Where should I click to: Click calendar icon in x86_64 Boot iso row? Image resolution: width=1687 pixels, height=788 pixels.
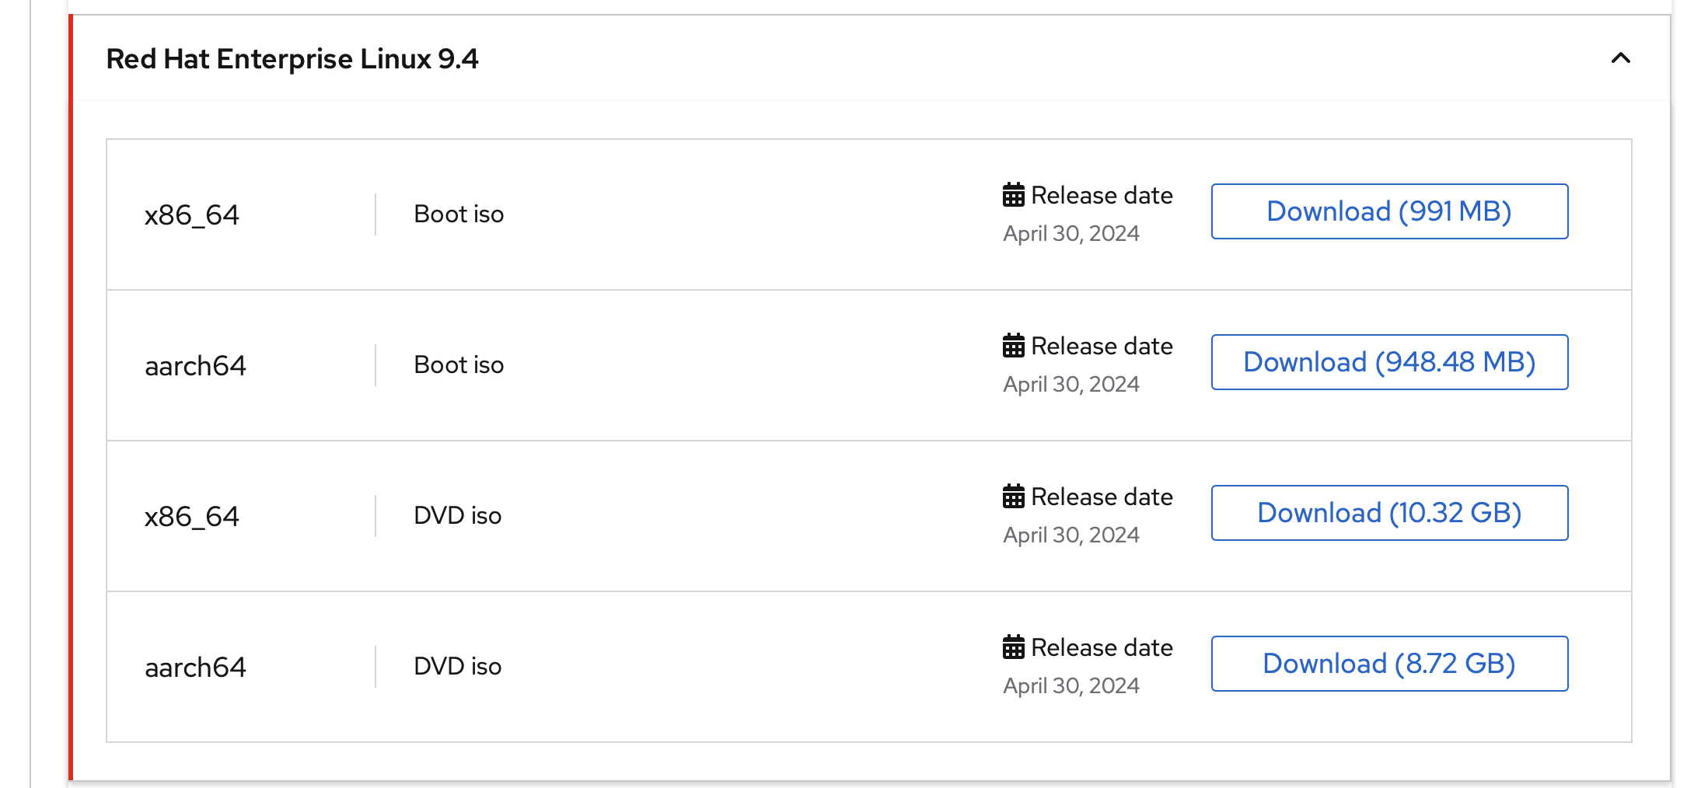(x=1014, y=195)
